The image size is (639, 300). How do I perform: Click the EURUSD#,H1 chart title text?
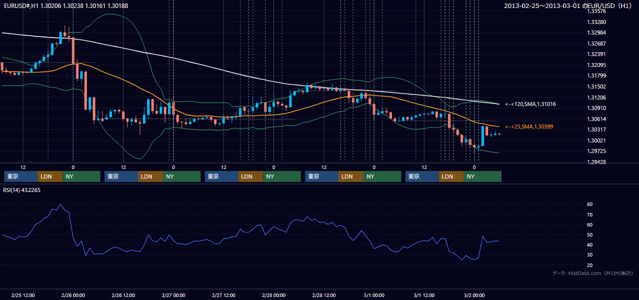coord(66,6)
